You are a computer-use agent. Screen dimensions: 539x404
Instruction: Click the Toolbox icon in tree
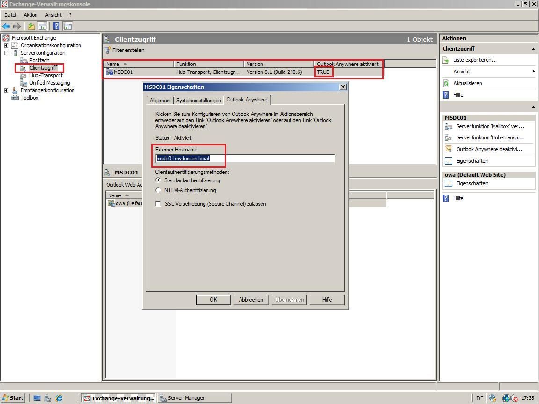click(x=15, y=98)
